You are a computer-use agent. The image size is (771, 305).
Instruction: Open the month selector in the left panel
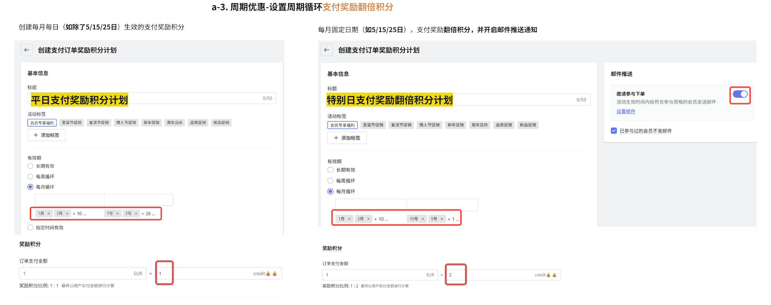point(69,200)
